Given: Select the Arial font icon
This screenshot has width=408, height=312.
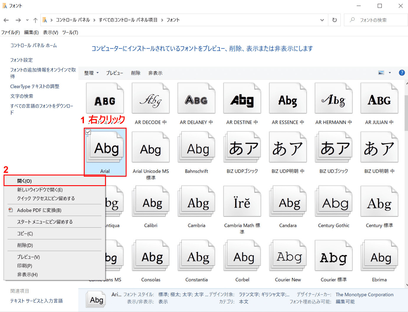Looking at the screenshot, I should (105, 147).
